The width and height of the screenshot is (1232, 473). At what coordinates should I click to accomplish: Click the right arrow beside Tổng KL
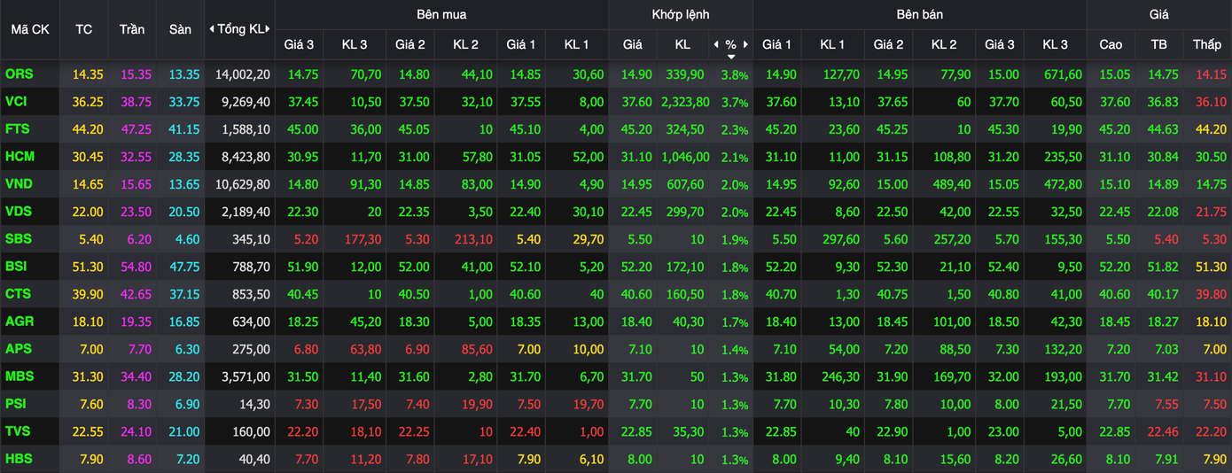pos(269,29)
